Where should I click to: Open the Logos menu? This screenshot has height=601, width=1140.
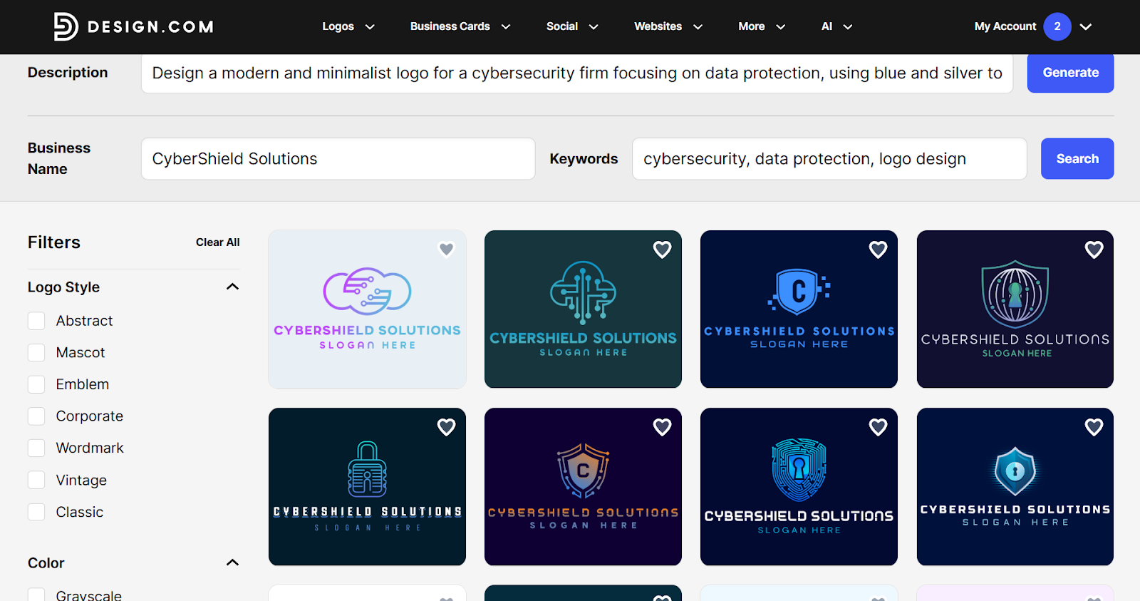[348, 26]
